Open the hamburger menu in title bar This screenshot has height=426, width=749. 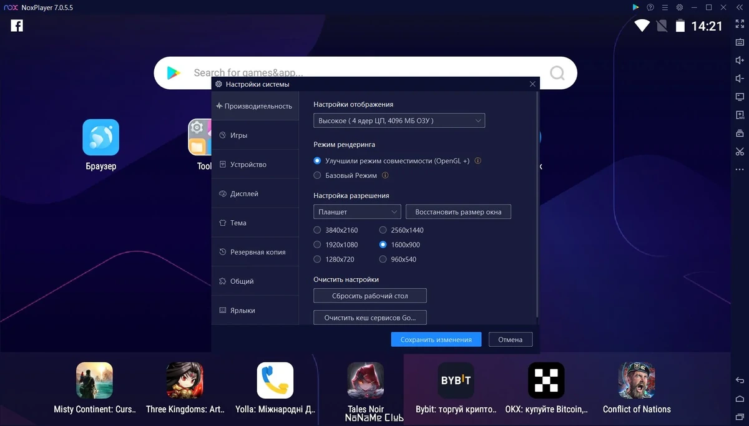point(665,7)
